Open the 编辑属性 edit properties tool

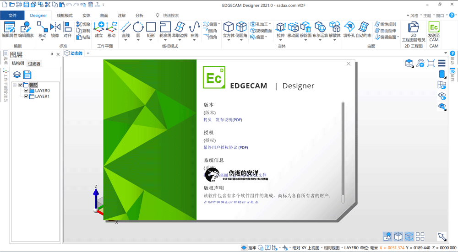click(x=9, y=30)
